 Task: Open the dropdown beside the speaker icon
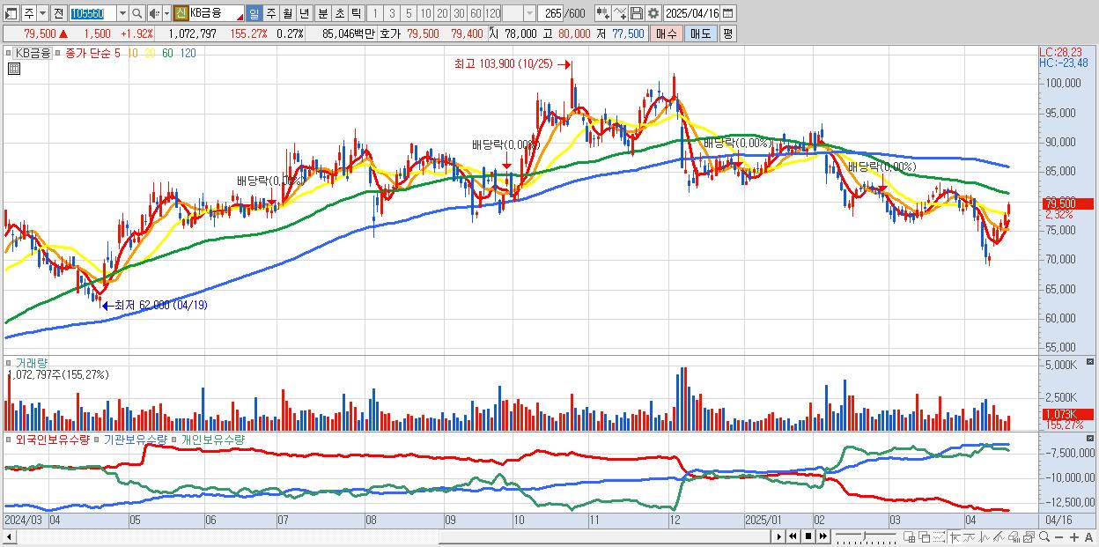point(166,13)
